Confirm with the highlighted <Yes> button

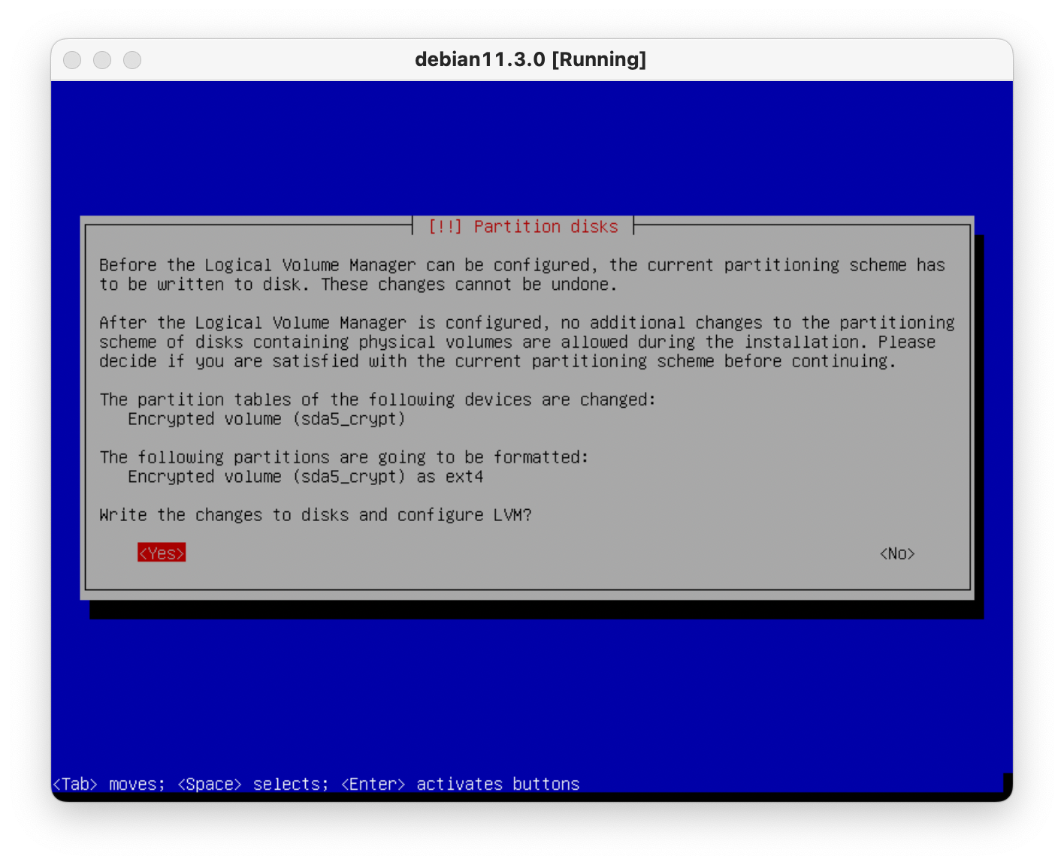coord(161,553)
